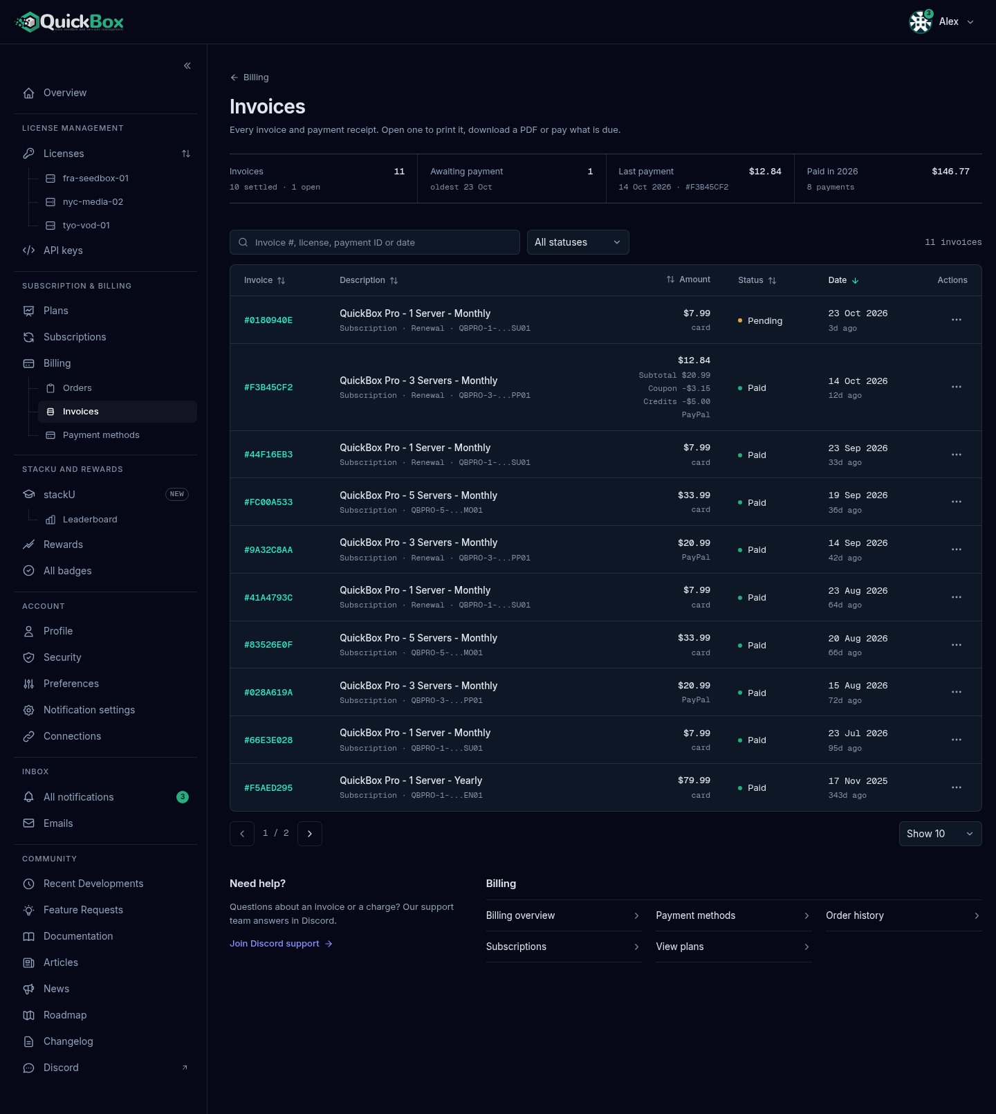Click the All notifications bell icon

click(28, 797)
